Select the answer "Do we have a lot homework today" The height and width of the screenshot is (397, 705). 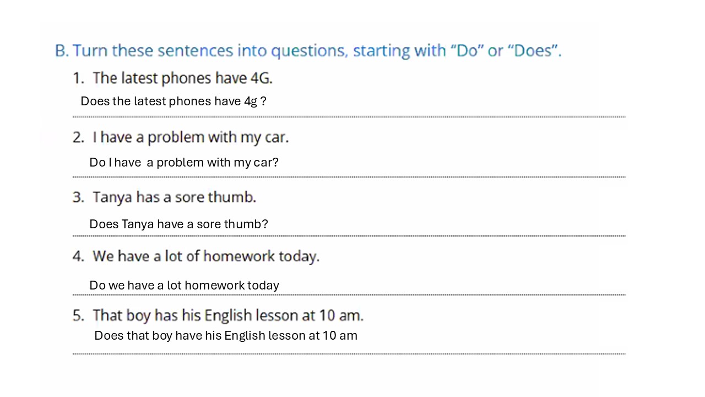click(184, 286)
